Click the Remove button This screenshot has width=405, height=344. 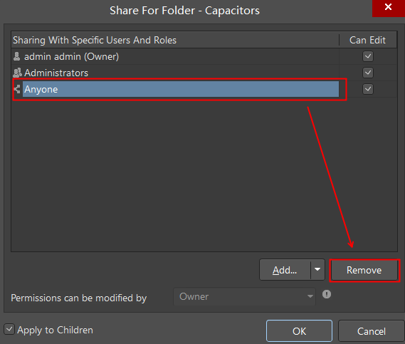[x=364, y=270]
